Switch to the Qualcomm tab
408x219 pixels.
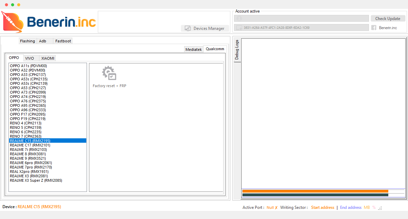(215, 49)
